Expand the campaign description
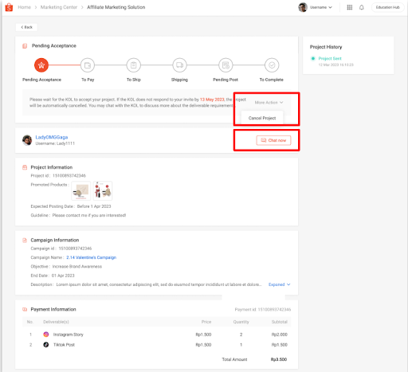The height and width of the screenshot is (372, 408). tap(279, 284)
